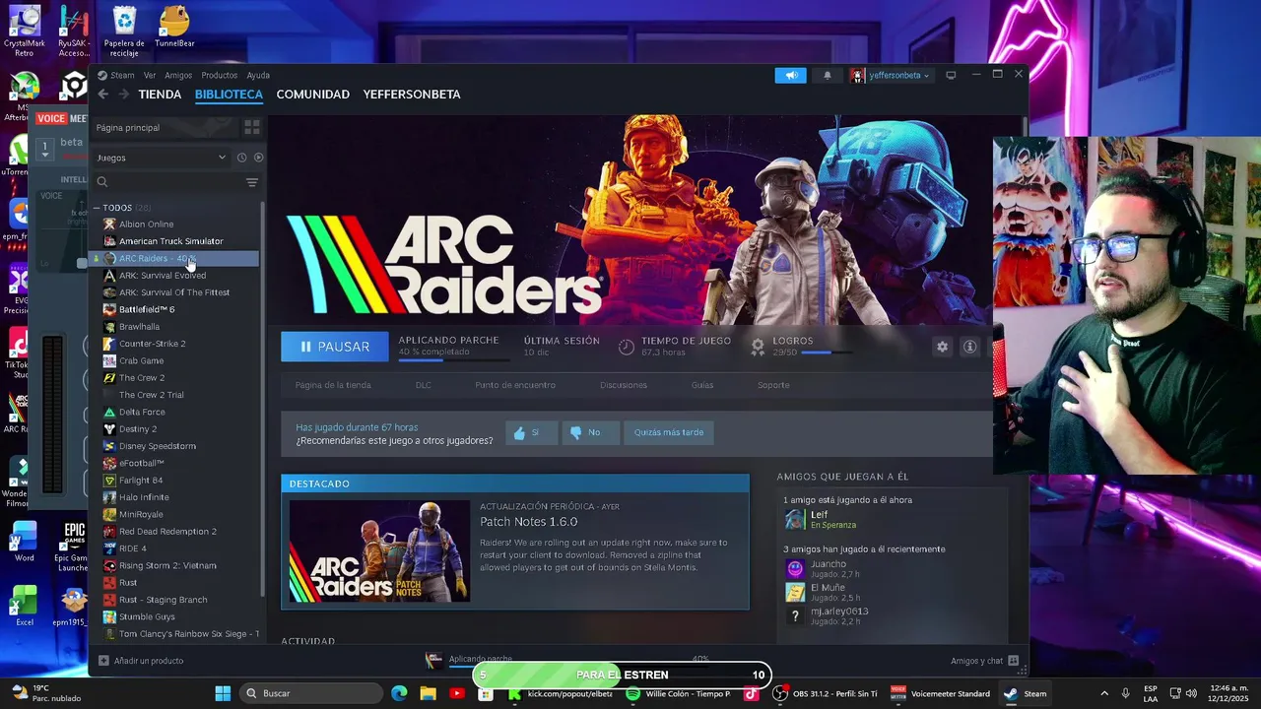Open TunnelBear desktop icon

coord(174,27)
